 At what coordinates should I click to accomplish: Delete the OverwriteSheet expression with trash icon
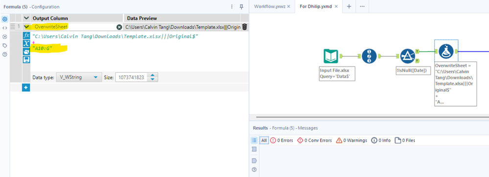pos(245,27)
